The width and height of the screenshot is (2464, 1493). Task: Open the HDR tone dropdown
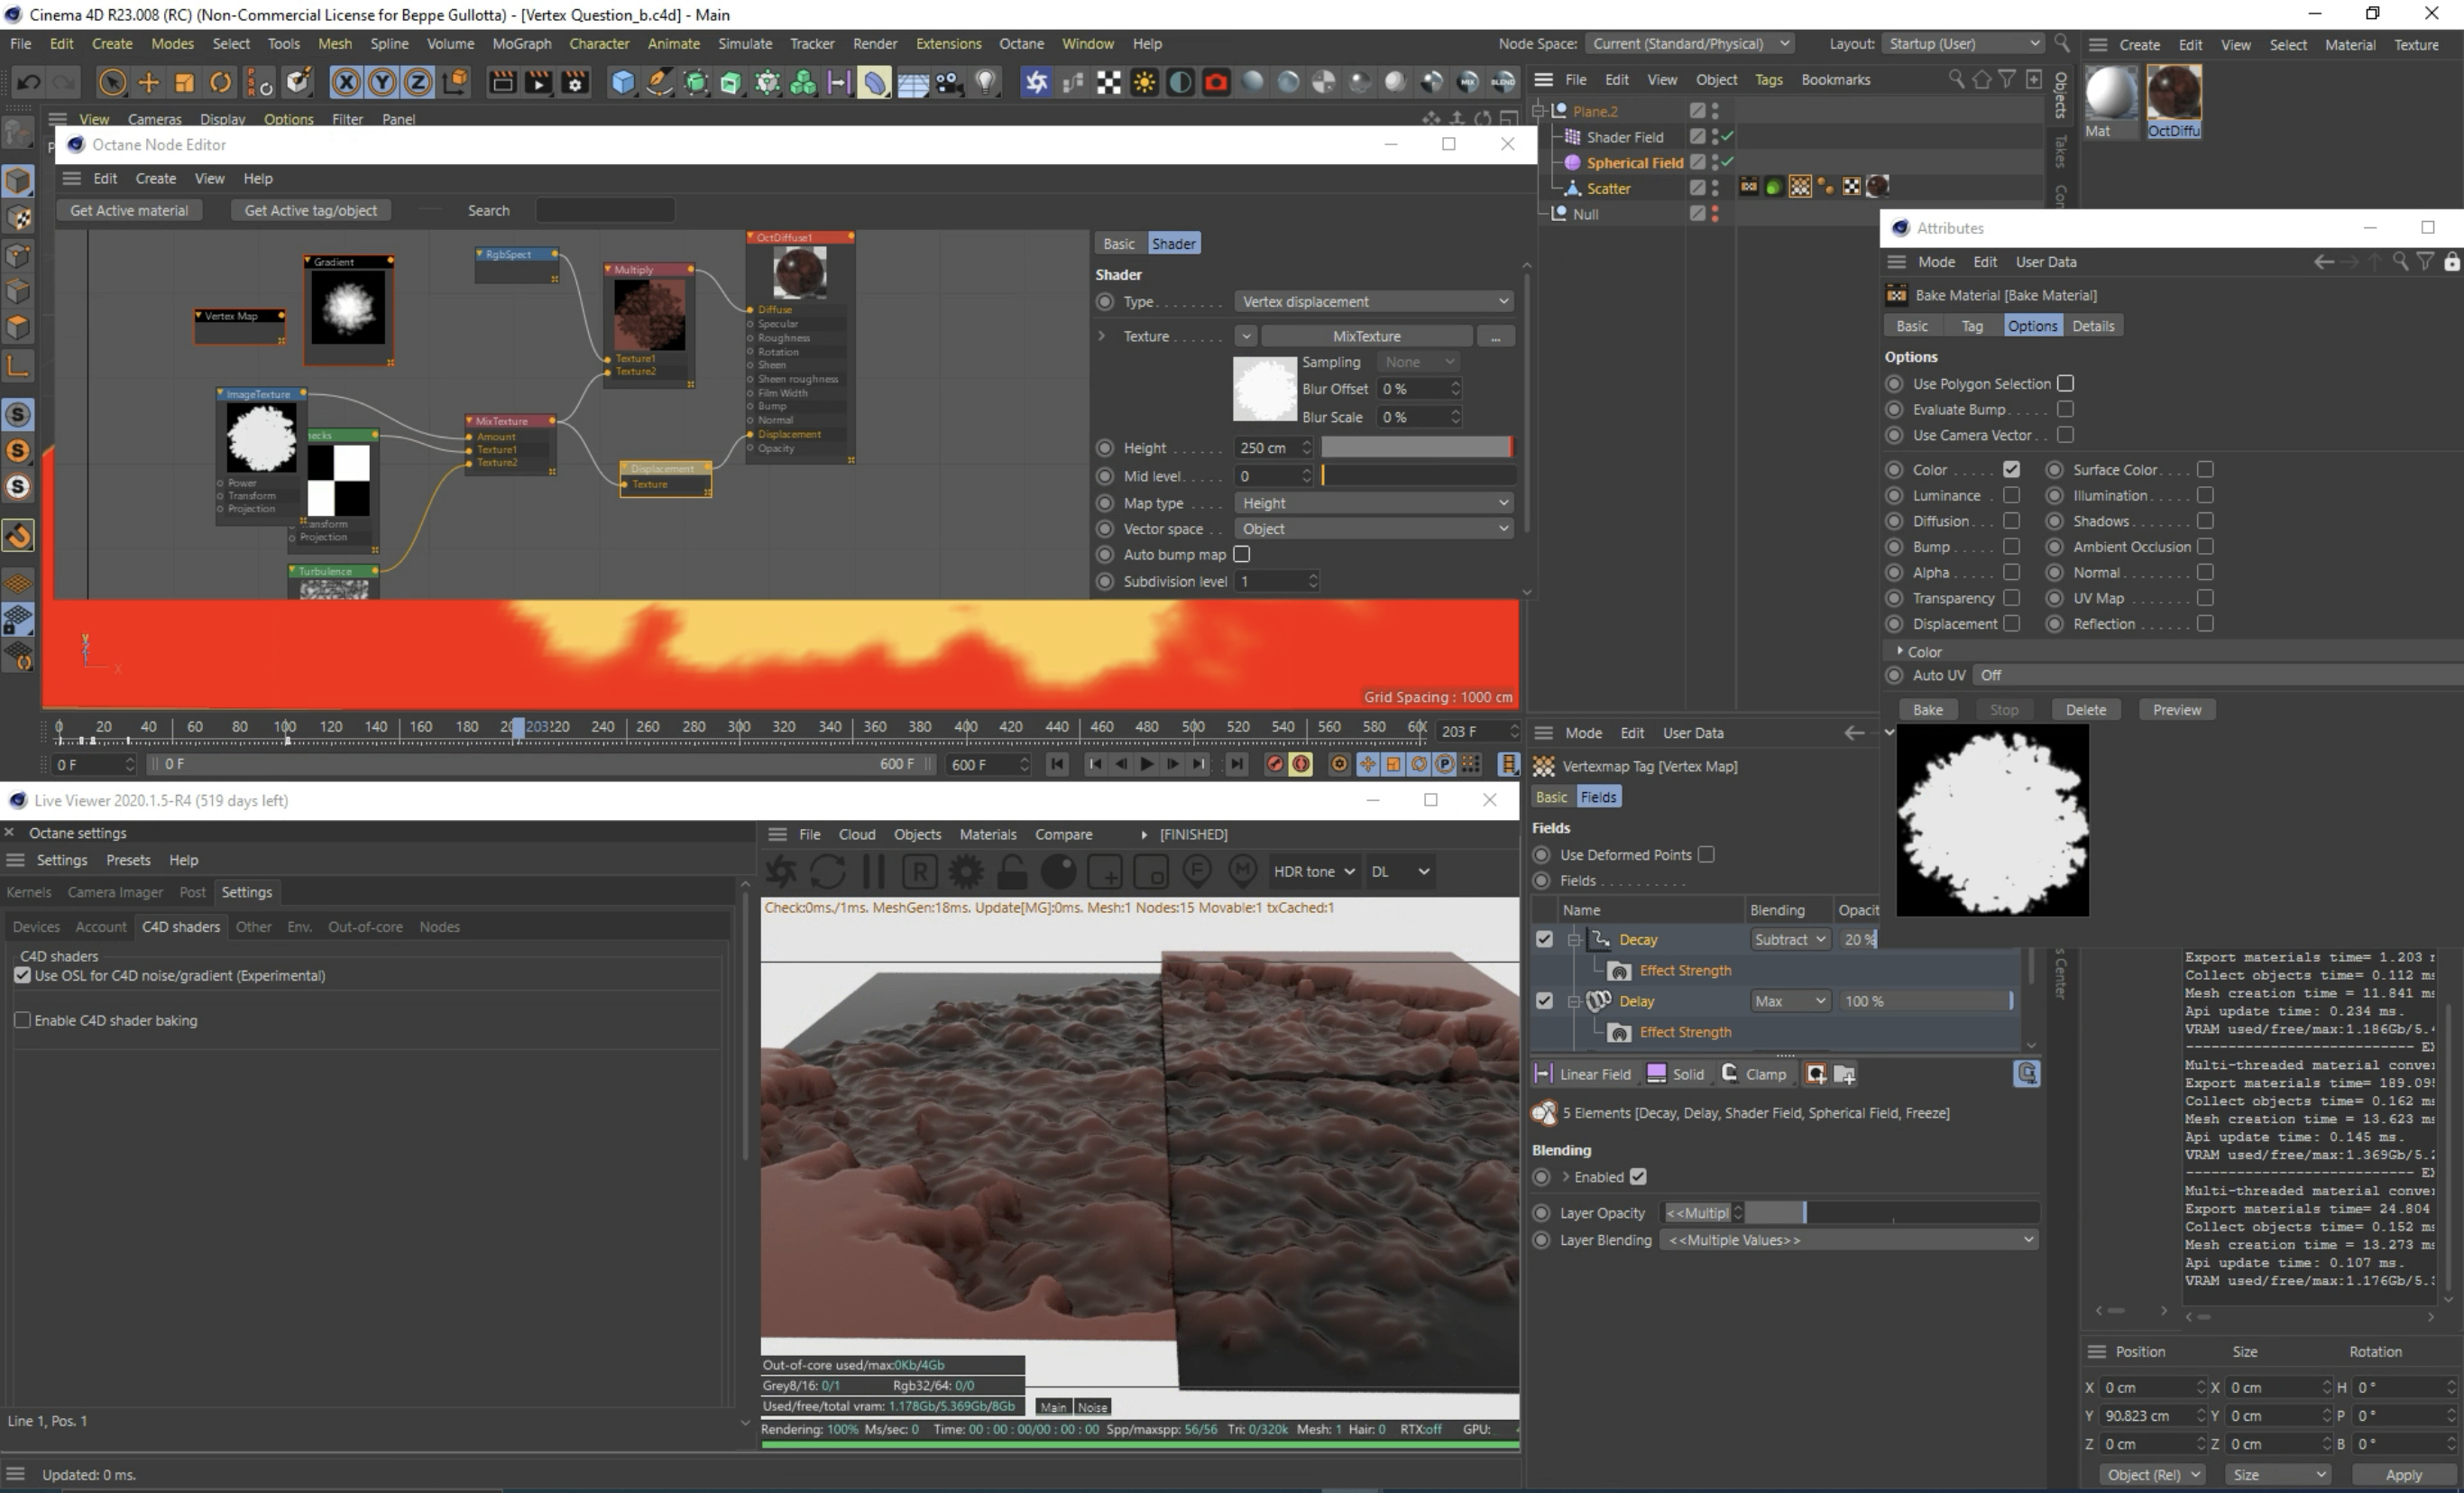[1313, 871]
